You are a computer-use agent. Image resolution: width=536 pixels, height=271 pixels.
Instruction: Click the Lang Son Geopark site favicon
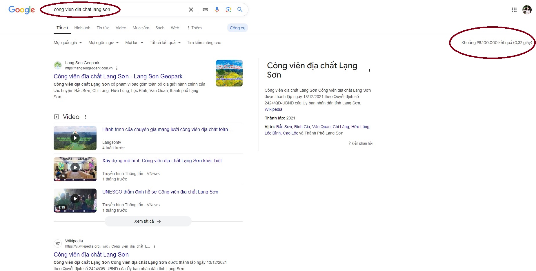(x=58, y=65)
